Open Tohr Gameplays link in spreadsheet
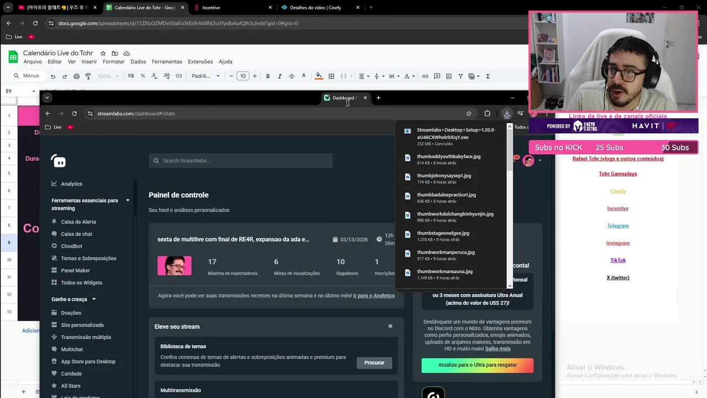 click(x=618, y=174)
